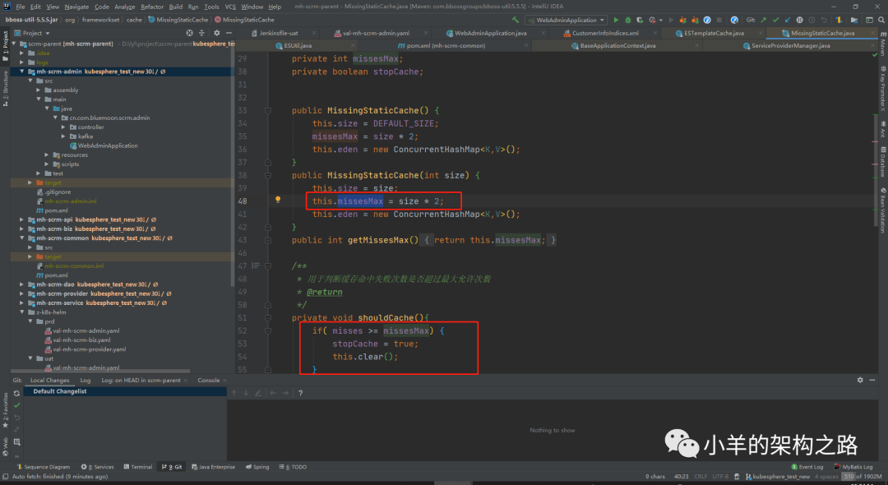Viewport: 888px width, 485px height.
Task: Click Git commit green checkmark in toolbar
Action: click(775, 20)
